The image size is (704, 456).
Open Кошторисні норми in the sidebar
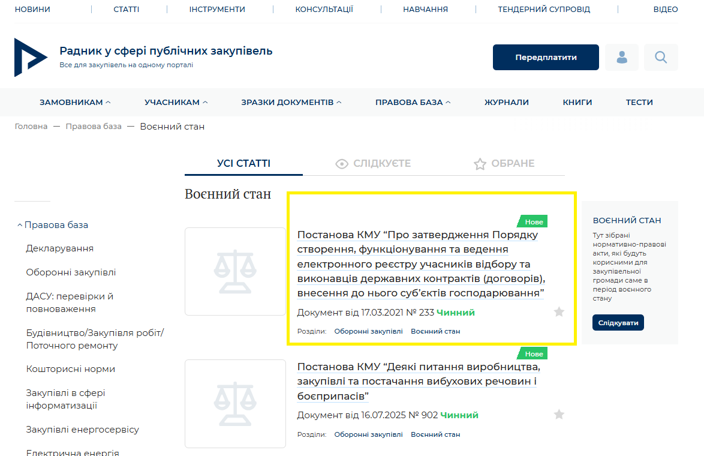coord(71,369)
